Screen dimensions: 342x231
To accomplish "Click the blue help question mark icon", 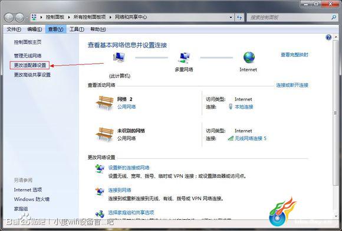I will 328,37.
